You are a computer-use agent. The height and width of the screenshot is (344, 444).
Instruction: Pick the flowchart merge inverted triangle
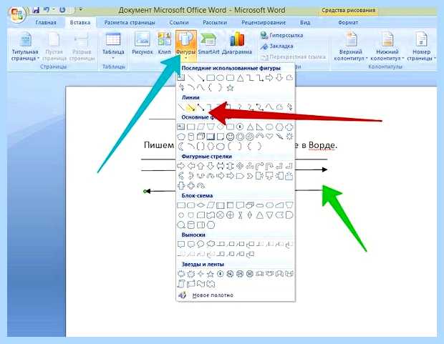(269, 215)
